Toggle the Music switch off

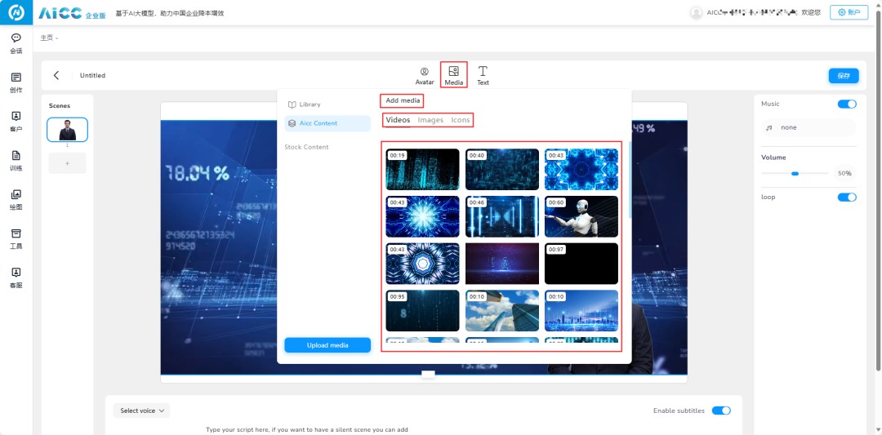point(847,104)
